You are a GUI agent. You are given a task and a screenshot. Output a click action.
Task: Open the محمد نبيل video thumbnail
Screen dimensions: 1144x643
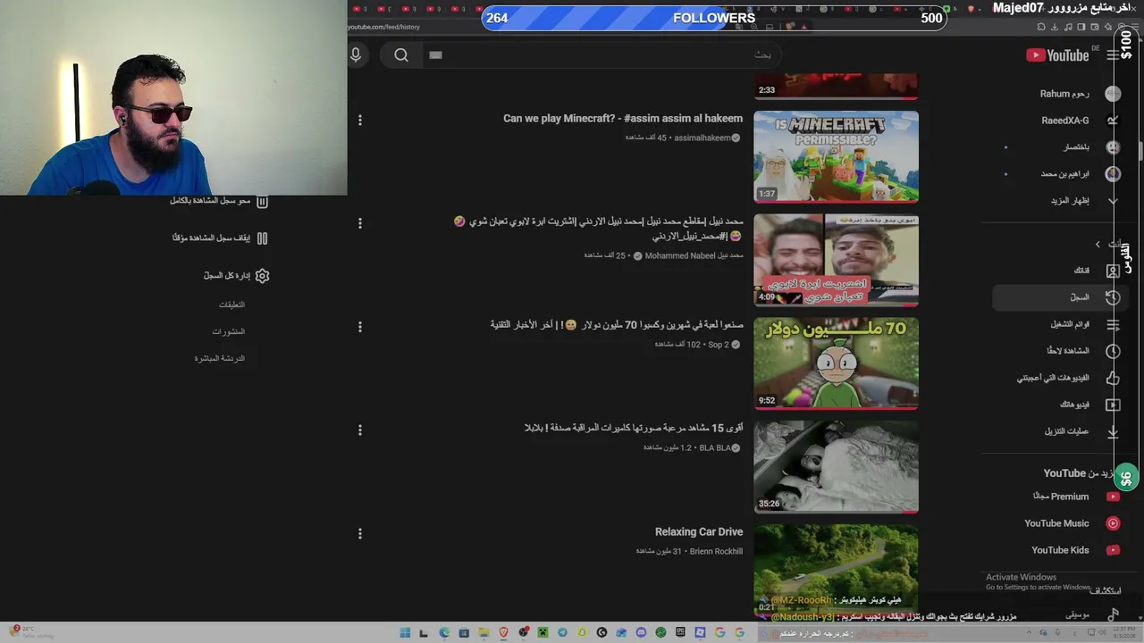[836, 260]
